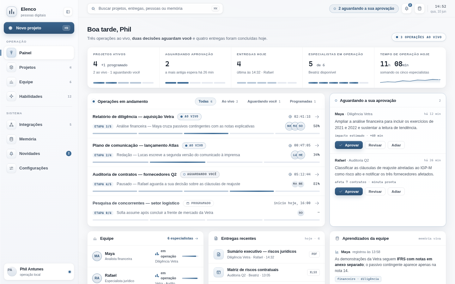This screenshot has width=455, height=284.
Task: Click the AGUARDANDO VOCÊ badge on Auditoria
Action: coord(200,175)
